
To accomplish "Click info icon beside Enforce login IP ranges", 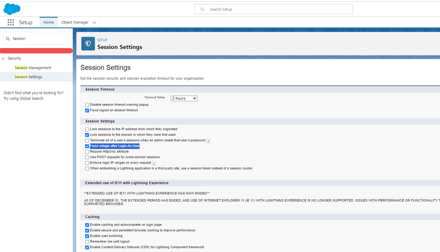I will [x=154, y=163].
